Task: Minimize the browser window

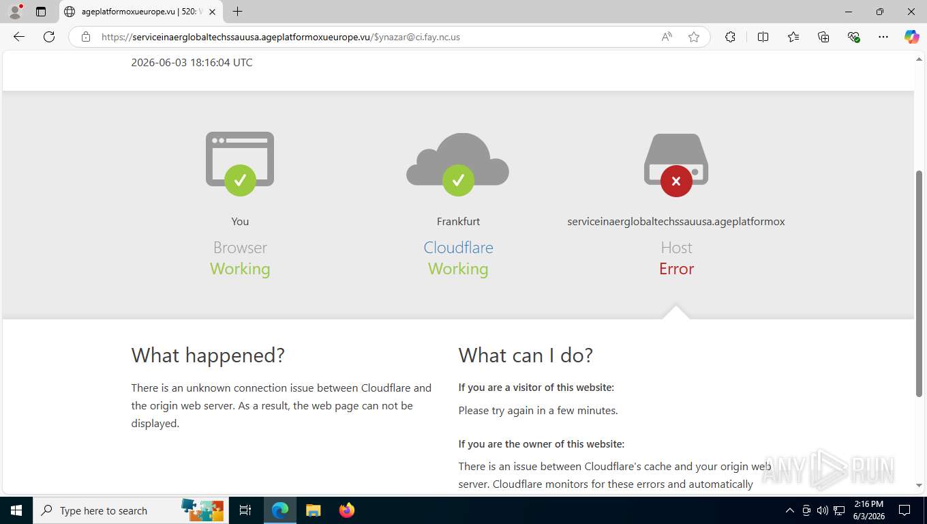Action: (849, 12)
